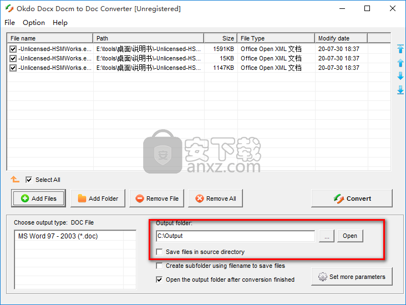Click the move-up arrow icon
Image resolution: width=406 pixels, height=305 pixels.
(x=400, y=63)
